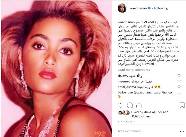Like the post with the heart icon

coord(121,105)
